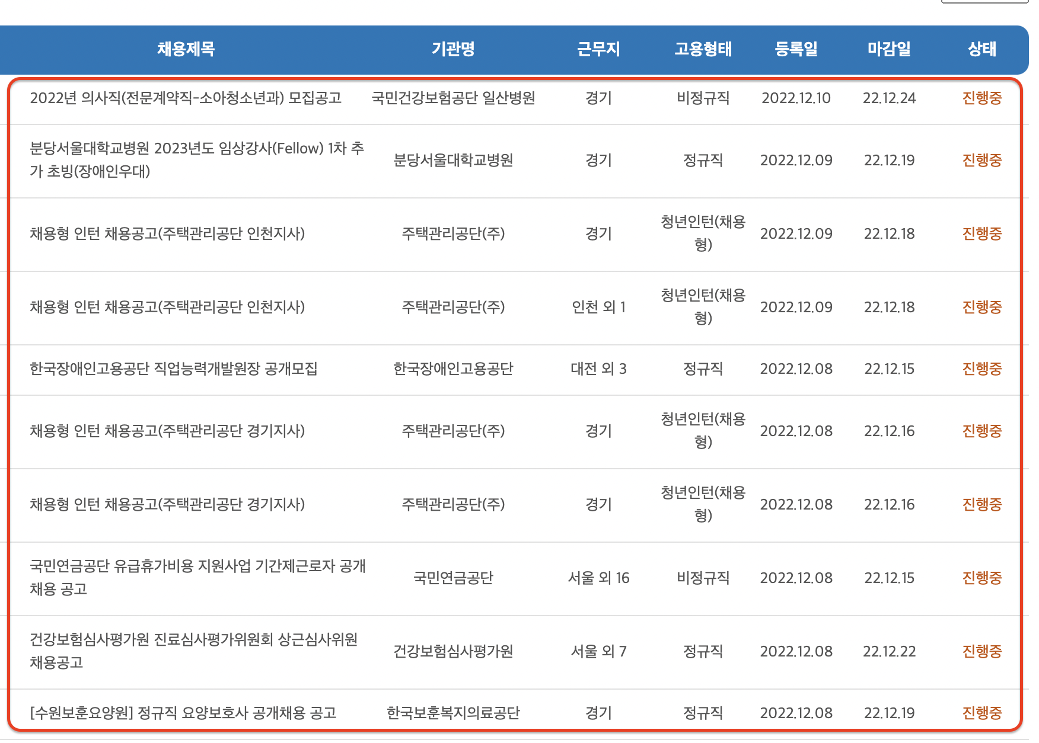Screen dimensions: 1039x743
Task: Click the 채용제목 column header
Action: click(186, 49)
